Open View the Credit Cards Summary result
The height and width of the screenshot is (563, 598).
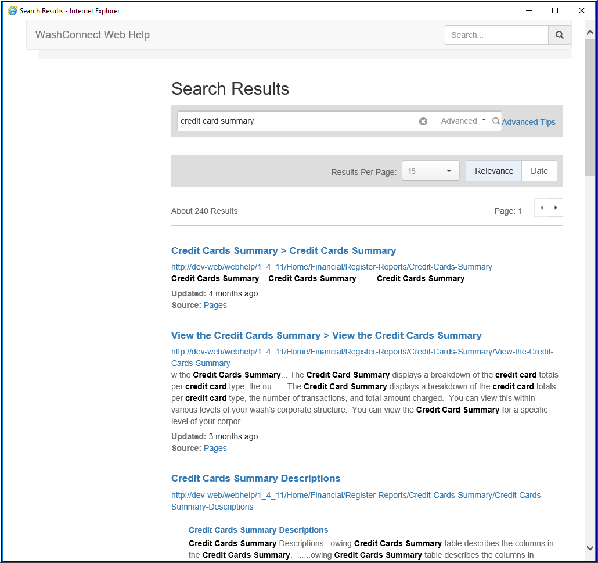326,335
